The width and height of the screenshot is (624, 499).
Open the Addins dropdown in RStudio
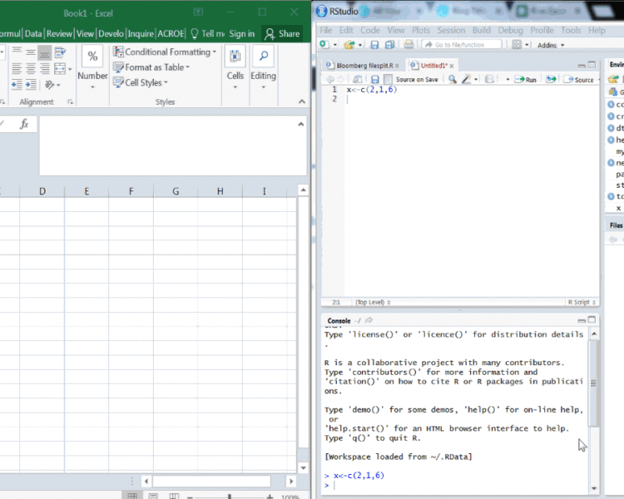coord(549,45)
